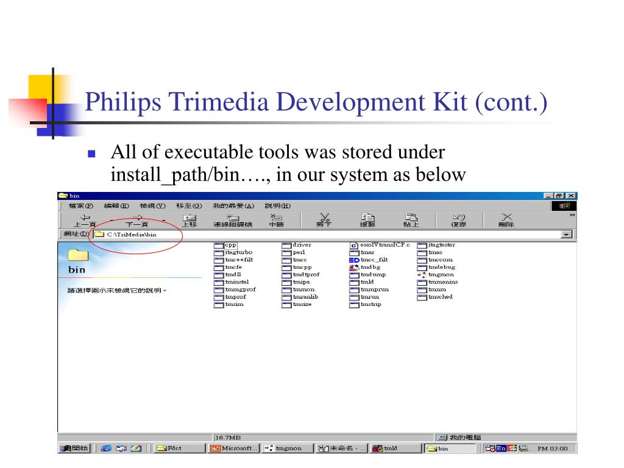Select the tmdump file
Image resolution: width=624 pixels, height=468 pixels.
click(x=367, y=275)
